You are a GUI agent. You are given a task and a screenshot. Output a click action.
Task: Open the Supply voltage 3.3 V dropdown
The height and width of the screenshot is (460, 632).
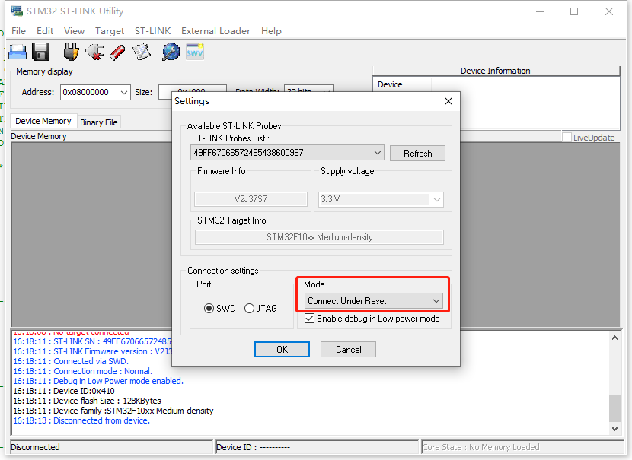click(381, 199)
